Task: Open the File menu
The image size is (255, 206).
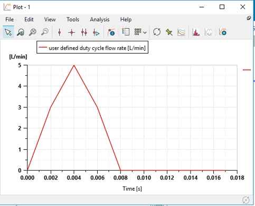Action: pyautogui.click(x=10, y=19)
